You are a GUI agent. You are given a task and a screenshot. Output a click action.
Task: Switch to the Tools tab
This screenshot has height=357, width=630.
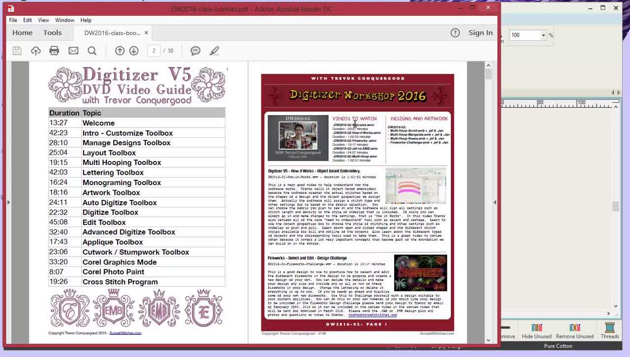53,32
